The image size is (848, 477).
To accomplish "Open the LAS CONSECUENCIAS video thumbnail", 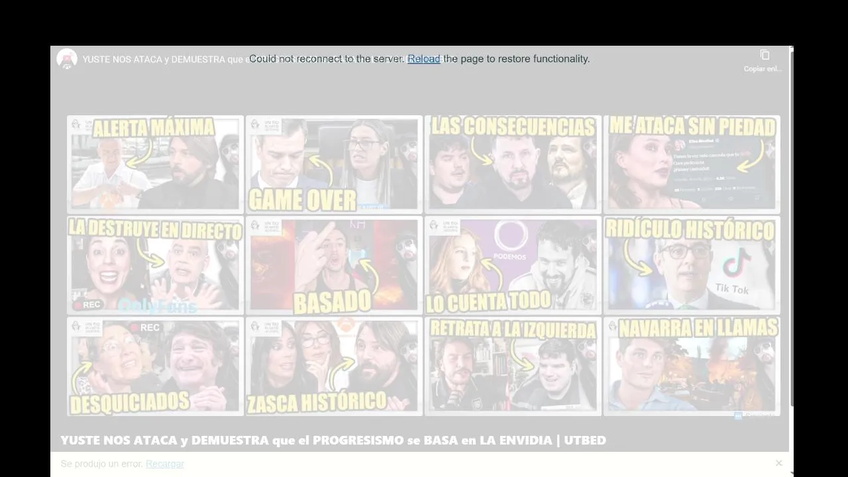I will pos(513,164).
